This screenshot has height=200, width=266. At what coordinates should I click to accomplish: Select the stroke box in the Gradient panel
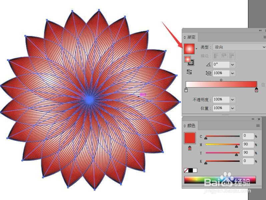point(191,63)
